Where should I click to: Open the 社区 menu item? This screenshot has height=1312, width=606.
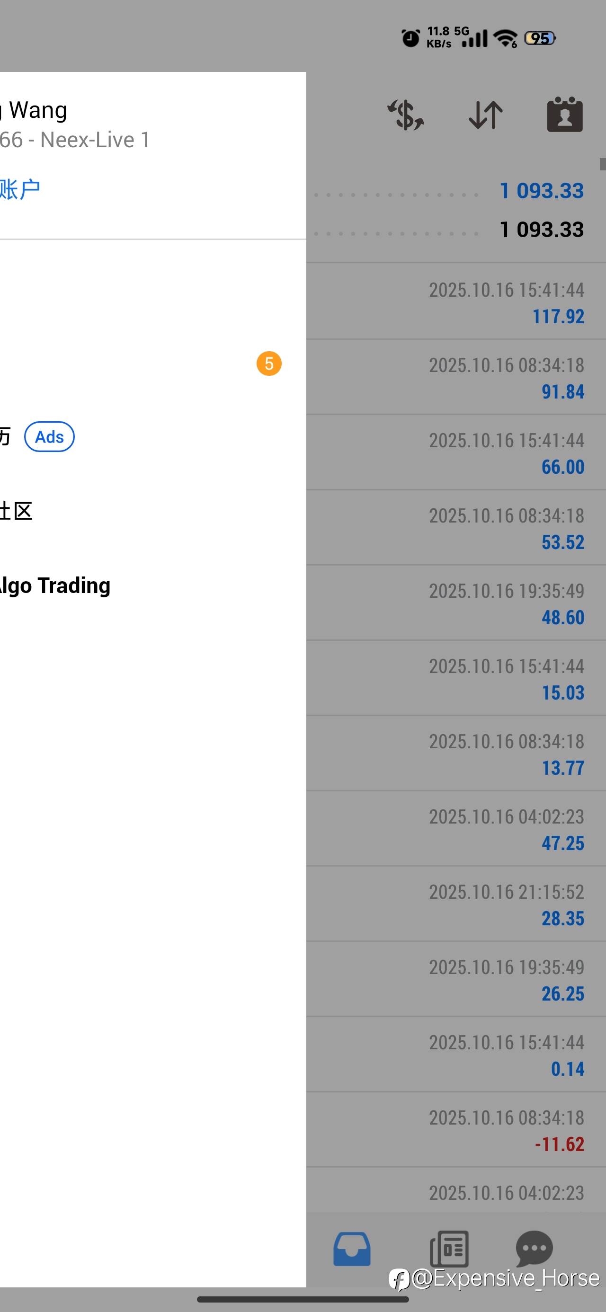16,511
